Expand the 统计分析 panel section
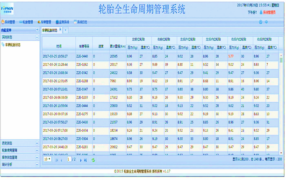The height and width of the screenshot is (180, 286). [x=37, y=165]
